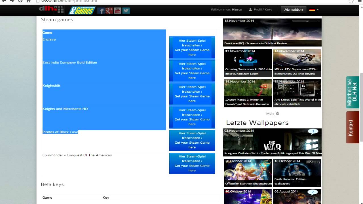
Task: Open Earth Universe Edition wallpapers thumbnail
Action: point(297,173)
